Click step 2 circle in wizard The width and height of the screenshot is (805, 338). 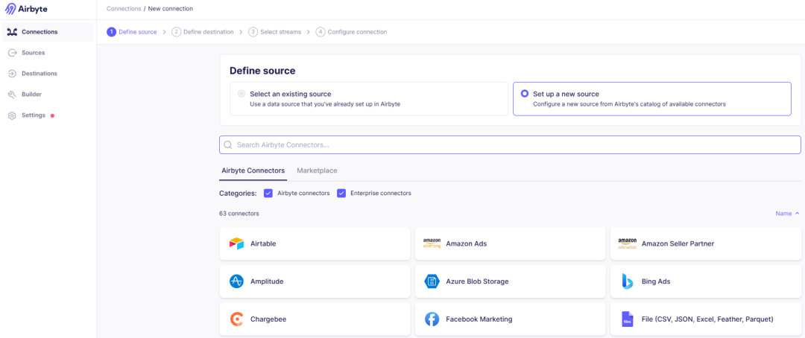coord(176,32)
